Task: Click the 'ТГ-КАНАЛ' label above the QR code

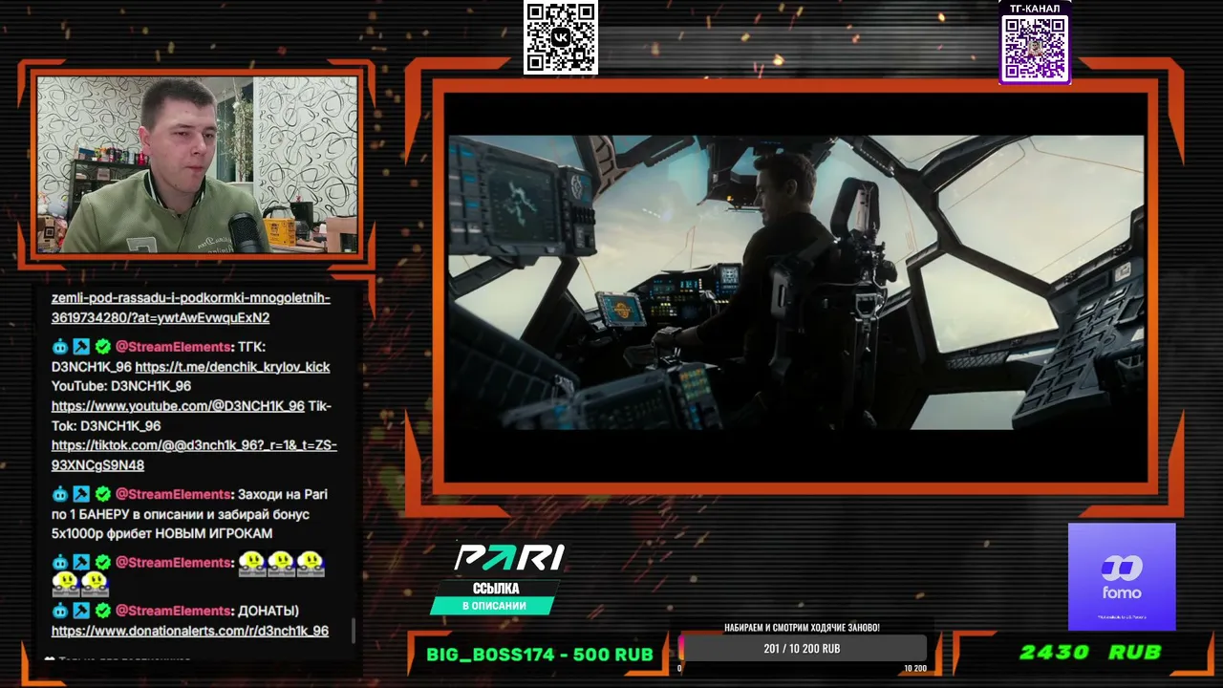Action: point(1035,9)
